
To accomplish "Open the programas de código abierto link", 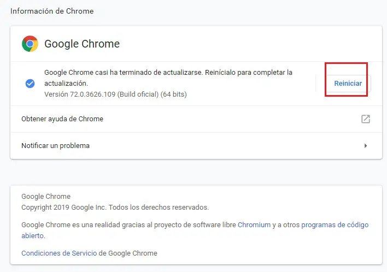I will tap(335, 225).
